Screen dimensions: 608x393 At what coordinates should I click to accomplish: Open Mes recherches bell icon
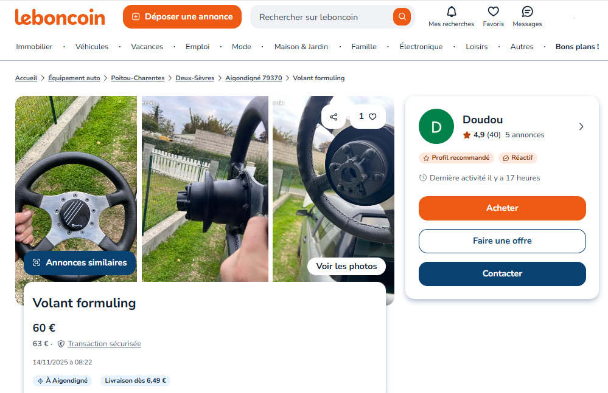pyautogui.click(x=451, y=12)
